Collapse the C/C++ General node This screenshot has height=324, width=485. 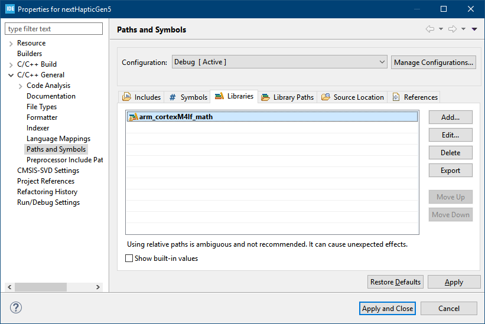pos(11,76)
